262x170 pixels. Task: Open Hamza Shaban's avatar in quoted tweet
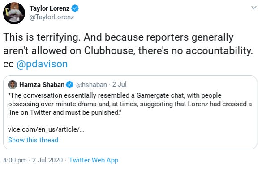[x=13, y=85]
